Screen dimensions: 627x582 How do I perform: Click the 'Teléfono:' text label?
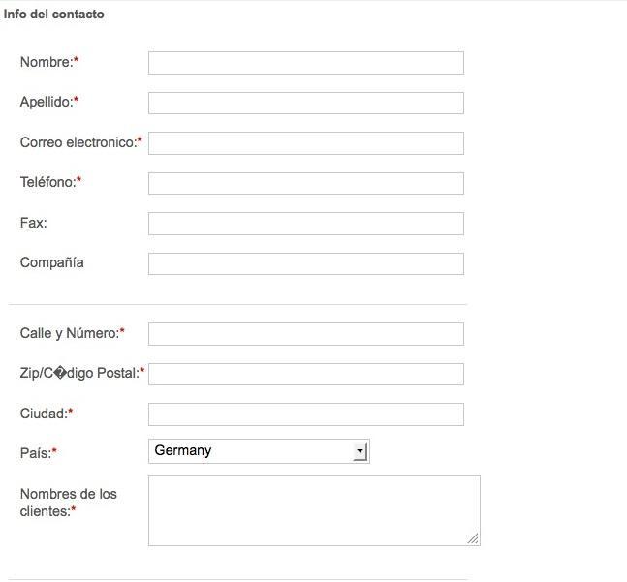point(47,182)
